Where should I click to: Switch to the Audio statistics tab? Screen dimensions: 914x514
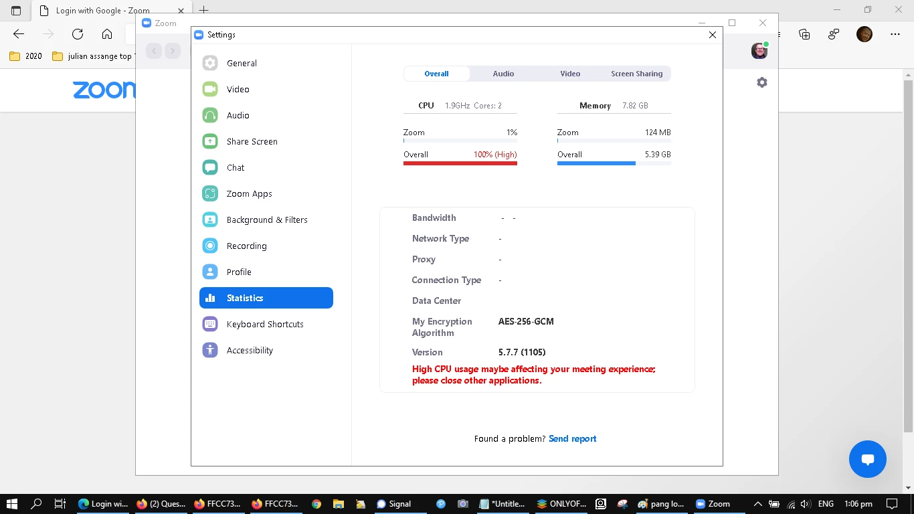click(503, 74)
